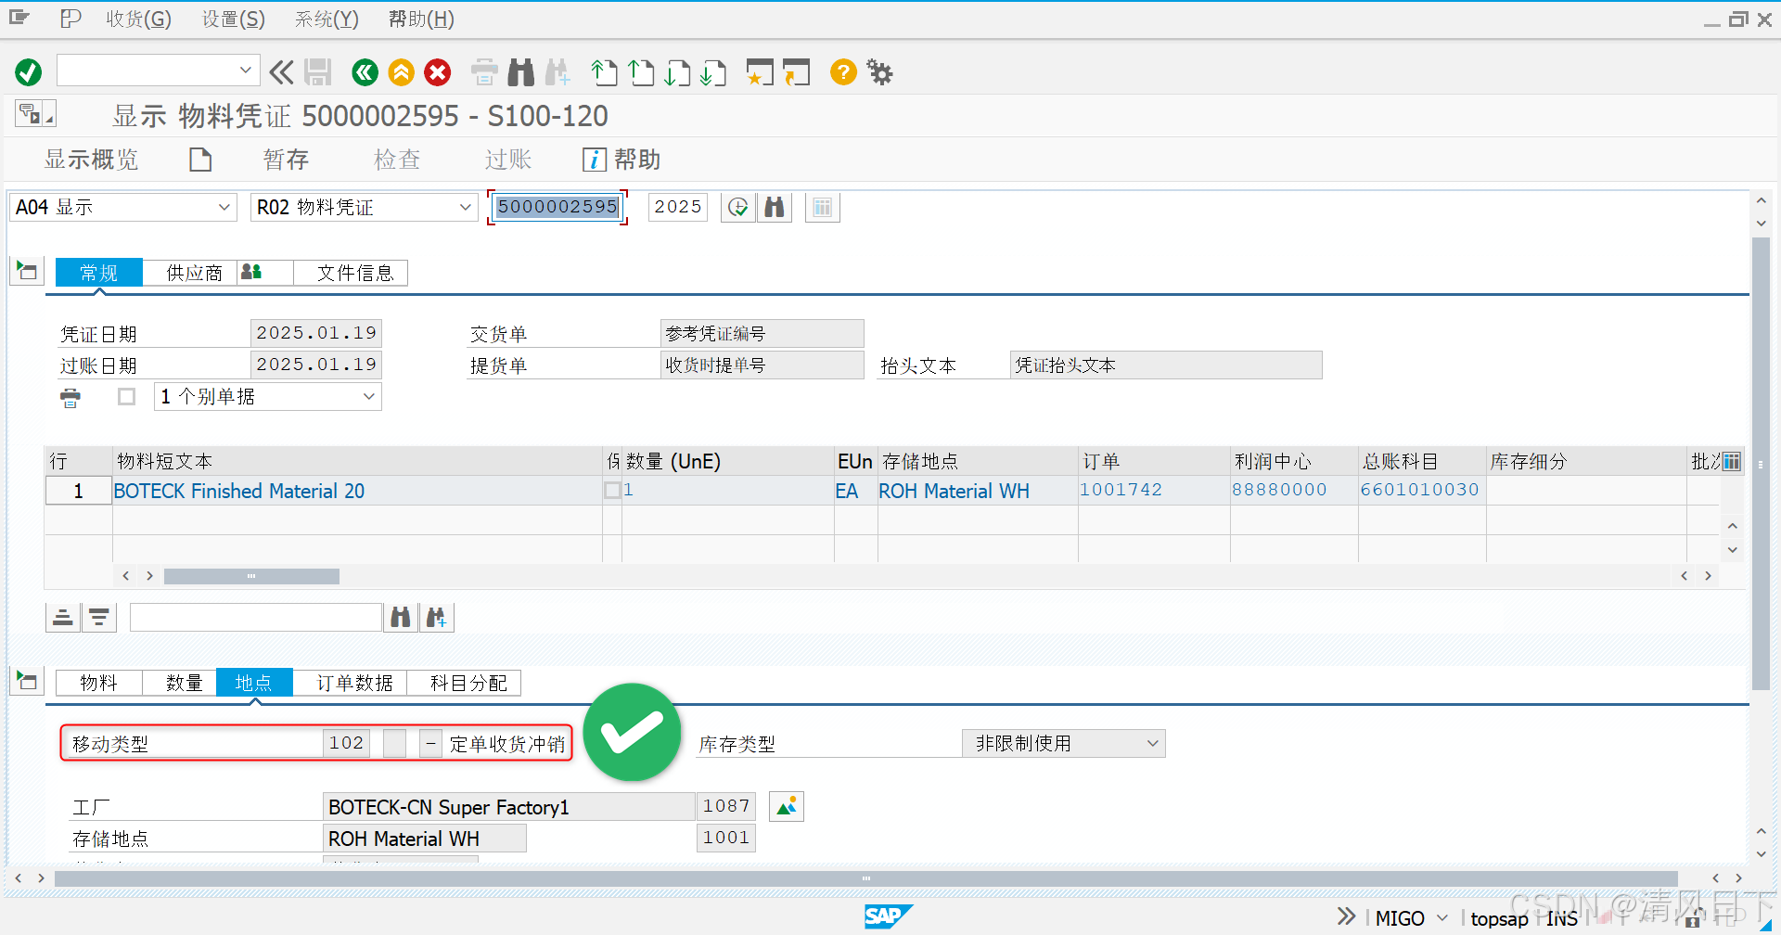Click the Save icon in the toolbar
Screen dimensions: 1781x935
[x=318, y=71]
